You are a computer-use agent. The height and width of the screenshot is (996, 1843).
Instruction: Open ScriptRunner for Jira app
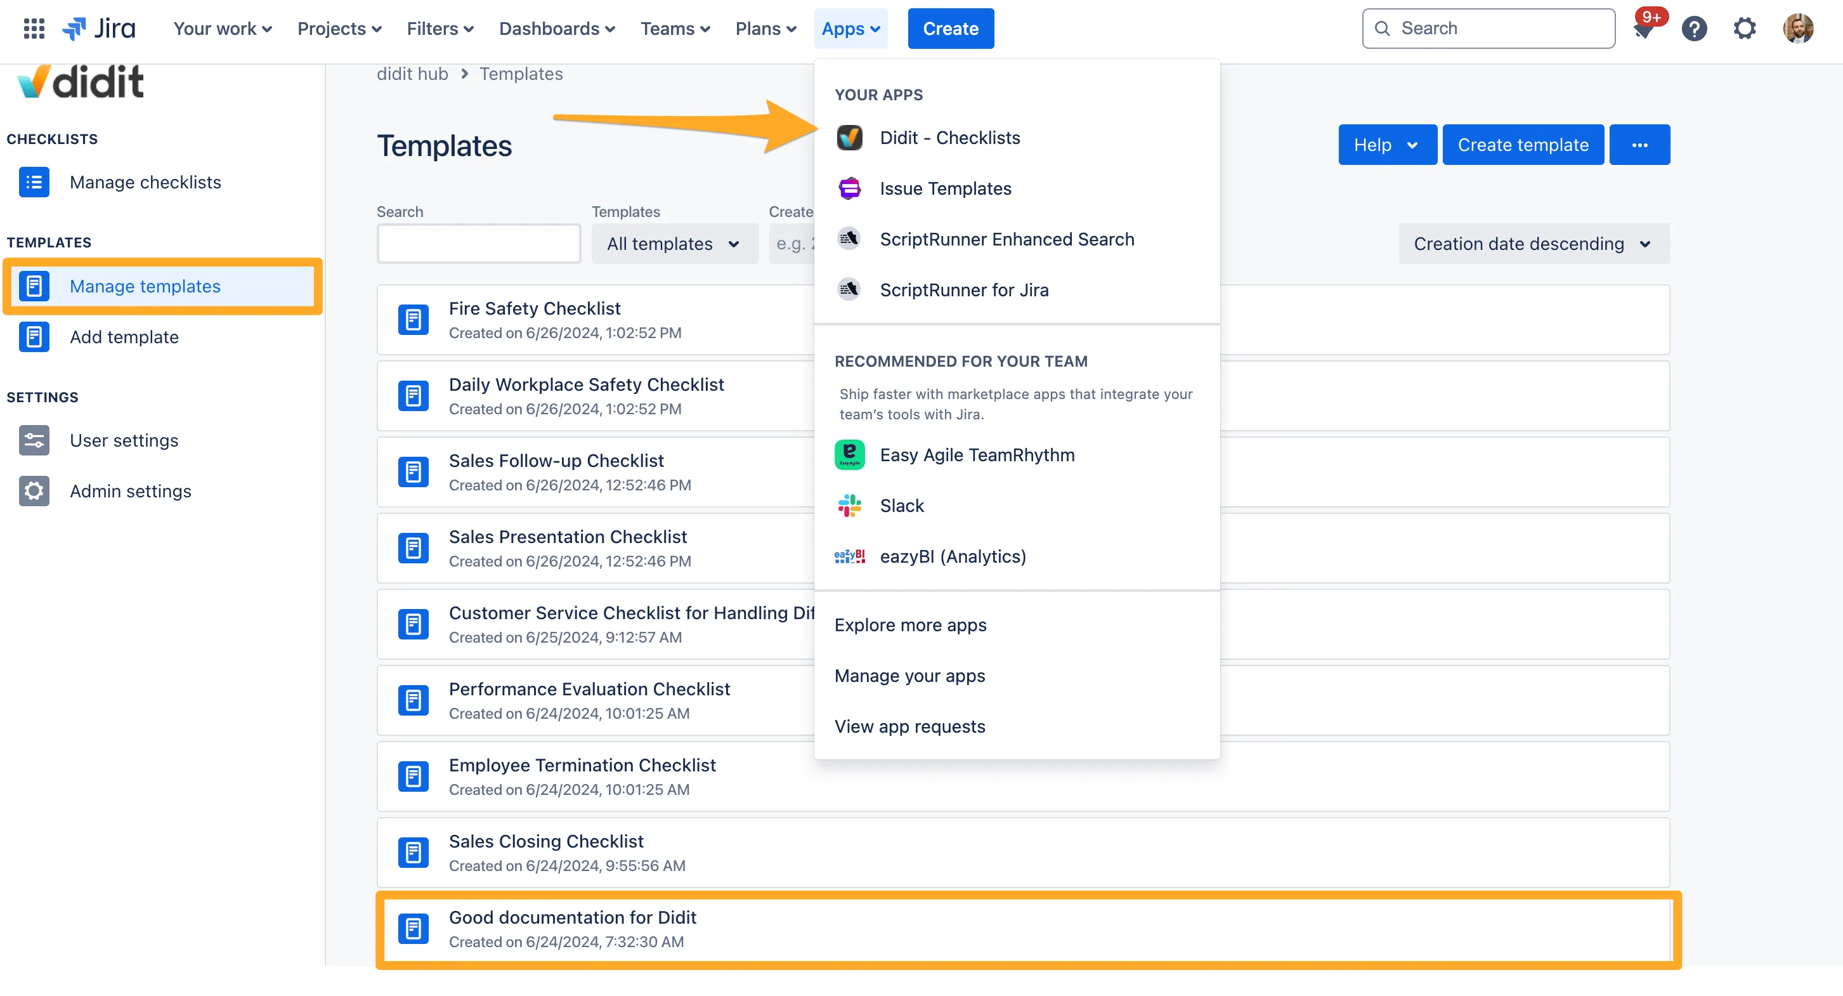[x=964, y=290]
